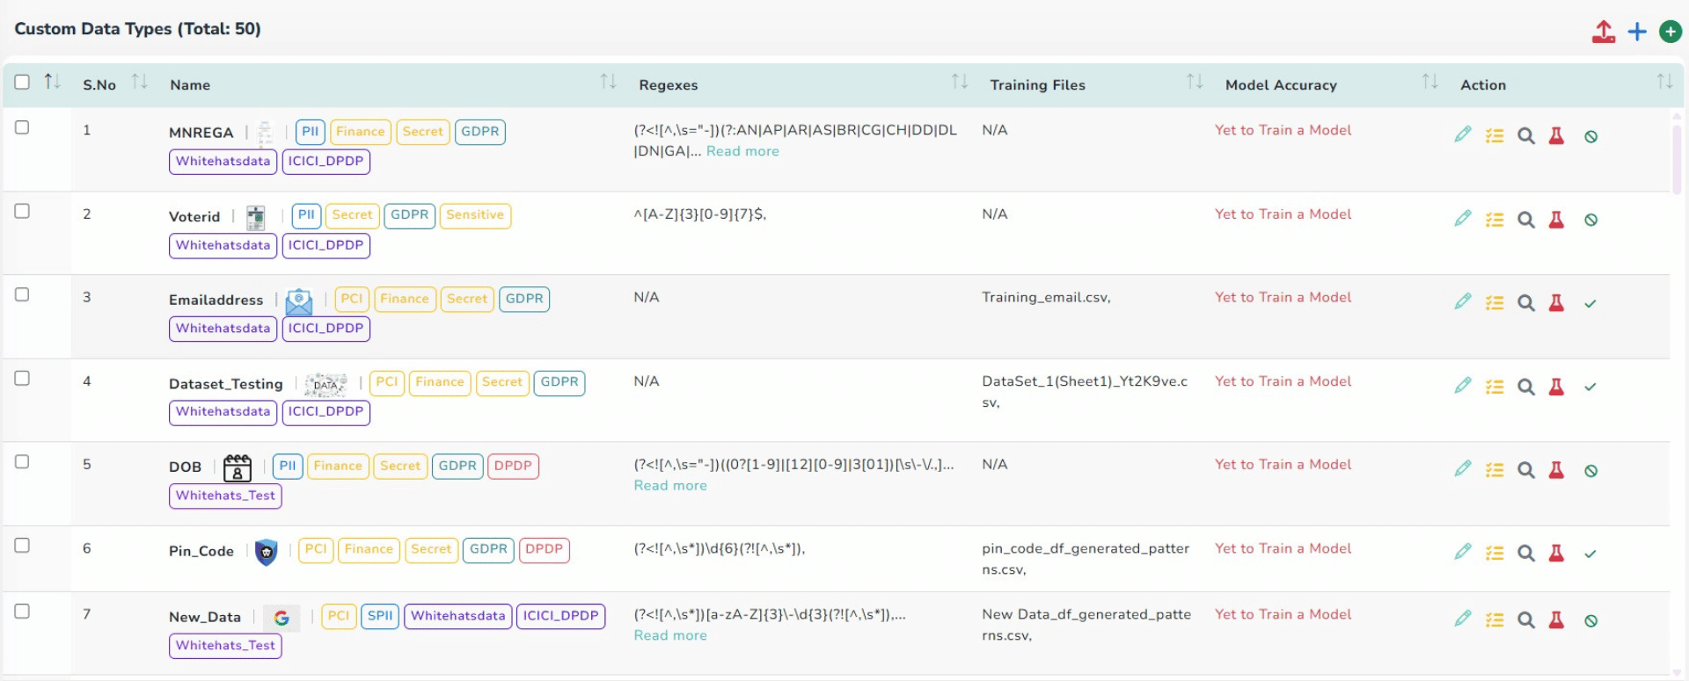1689x681 pixels.
Task: Click magnifier icon in Emailaddress row
Action: 1525,303
